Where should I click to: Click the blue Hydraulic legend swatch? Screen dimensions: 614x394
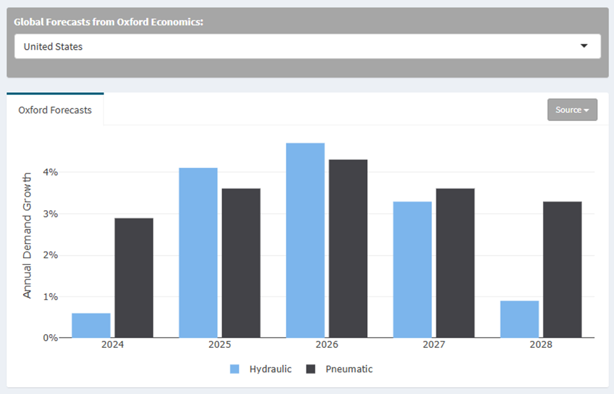coord(235,369)
